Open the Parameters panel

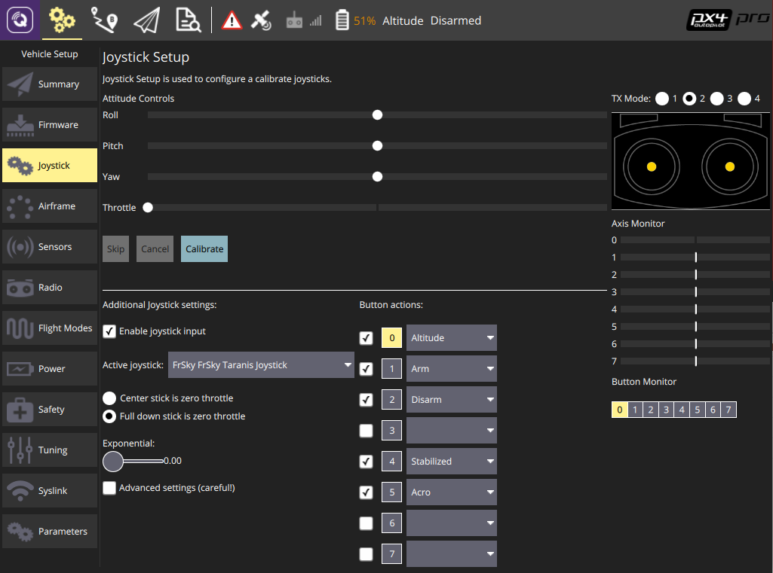50,531
